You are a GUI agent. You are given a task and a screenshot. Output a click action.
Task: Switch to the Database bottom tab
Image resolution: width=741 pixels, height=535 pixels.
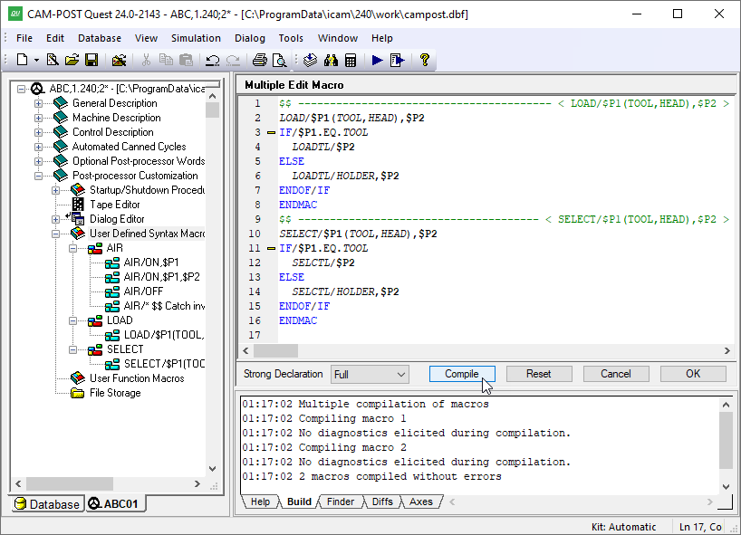click(x=48, y=504)
